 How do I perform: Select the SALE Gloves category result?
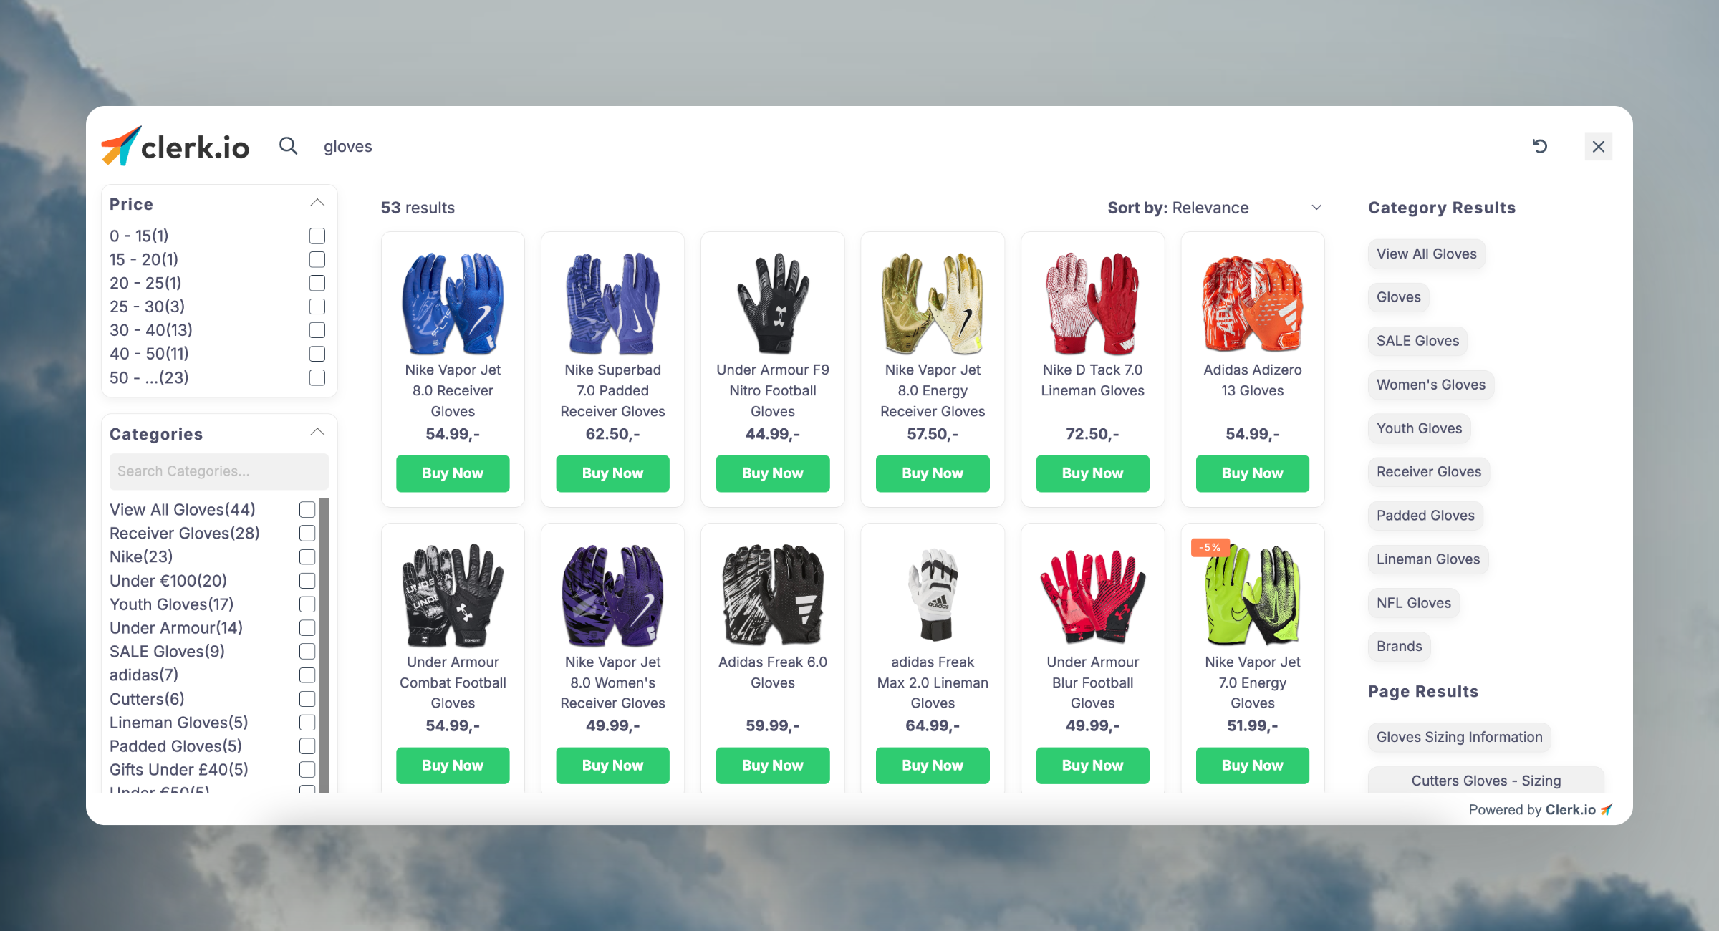[1417, 340]
